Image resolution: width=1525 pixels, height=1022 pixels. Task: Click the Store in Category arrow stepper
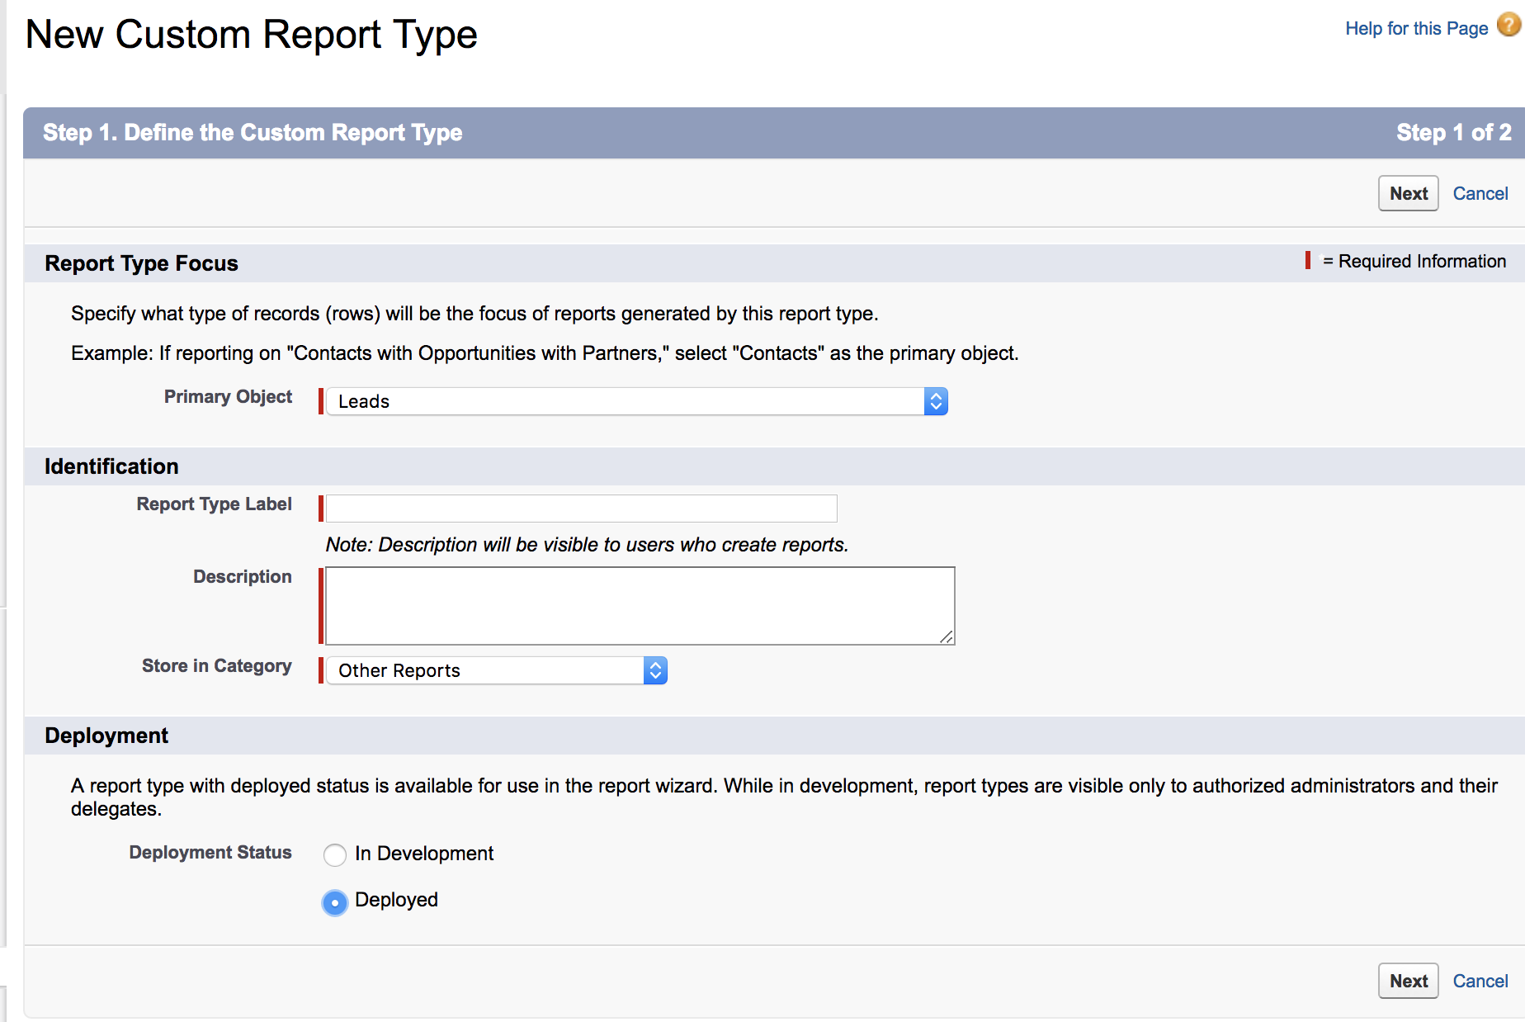(x=655, y=670)
